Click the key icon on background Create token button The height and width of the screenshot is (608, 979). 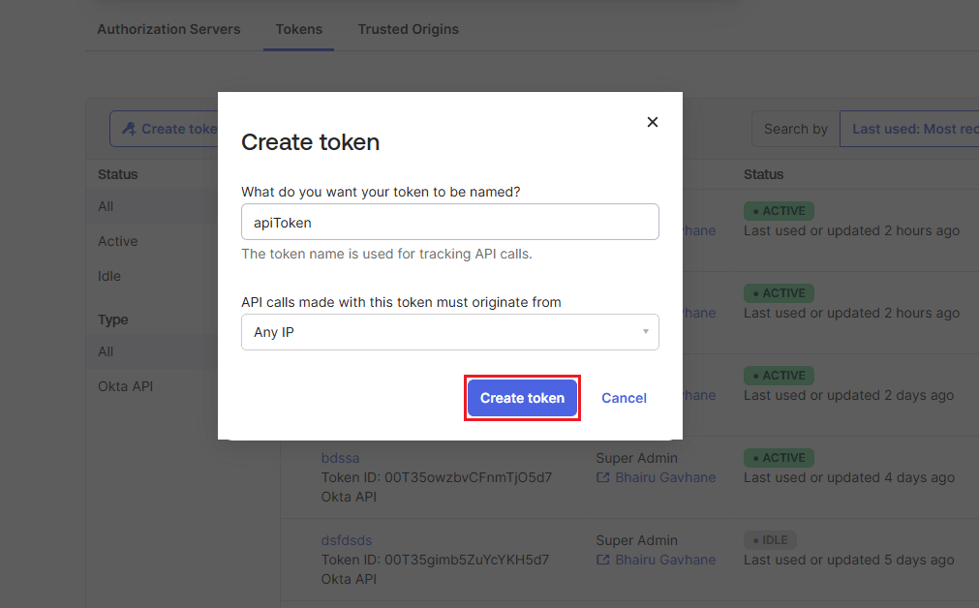[x=129, y=129]
